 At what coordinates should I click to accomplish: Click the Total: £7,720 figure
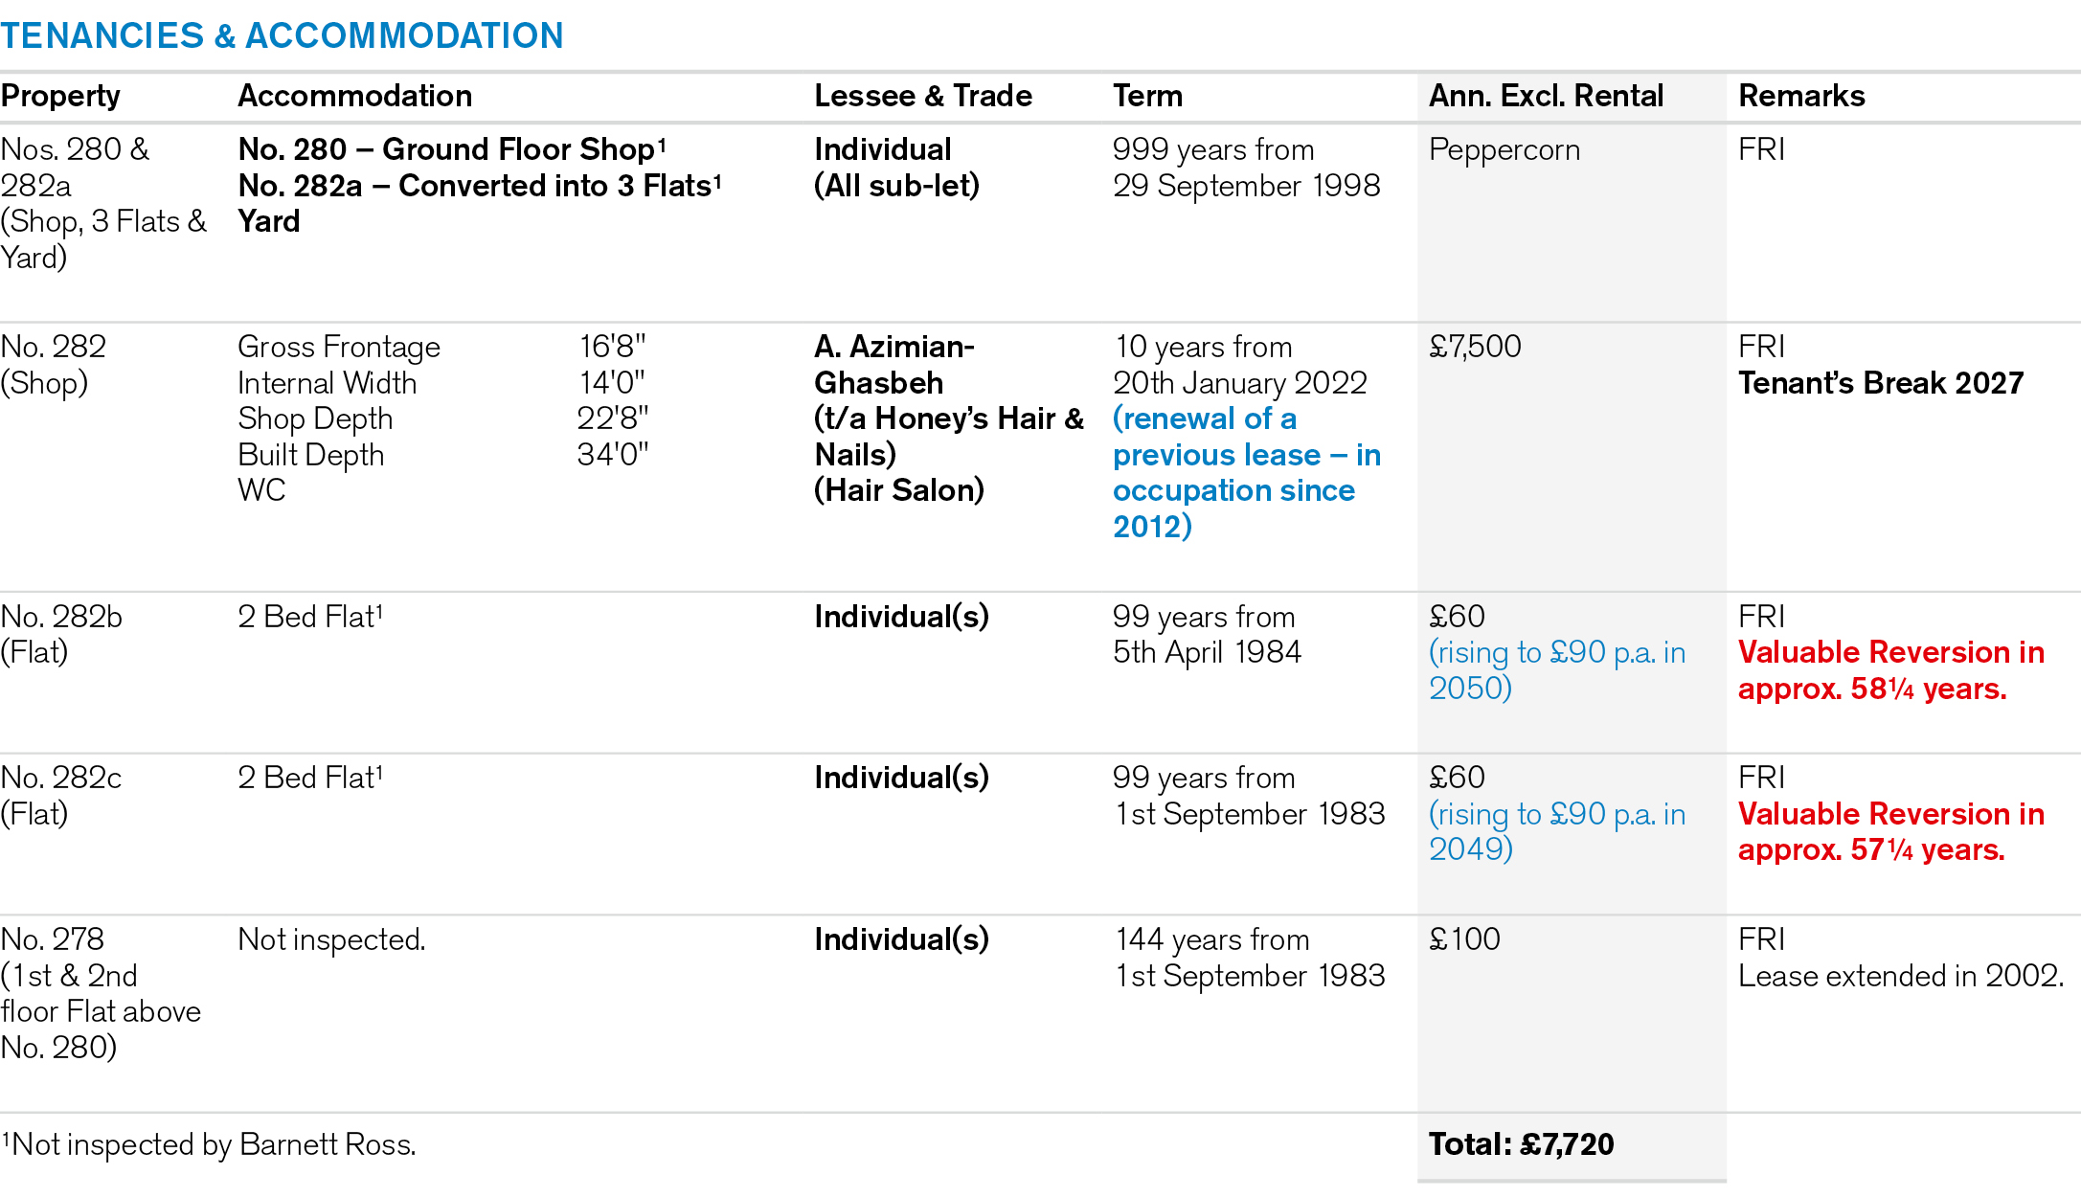[1521, 1144]
